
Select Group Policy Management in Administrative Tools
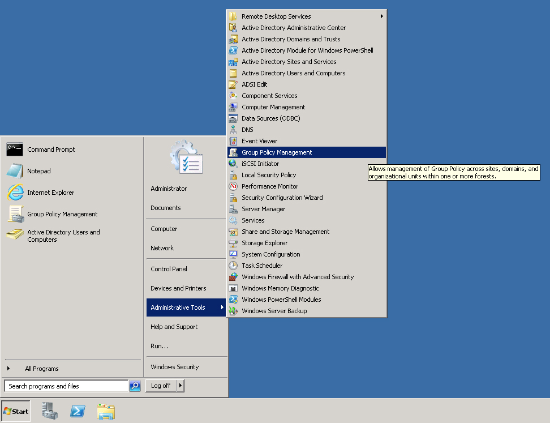click(x=277, y=152)
